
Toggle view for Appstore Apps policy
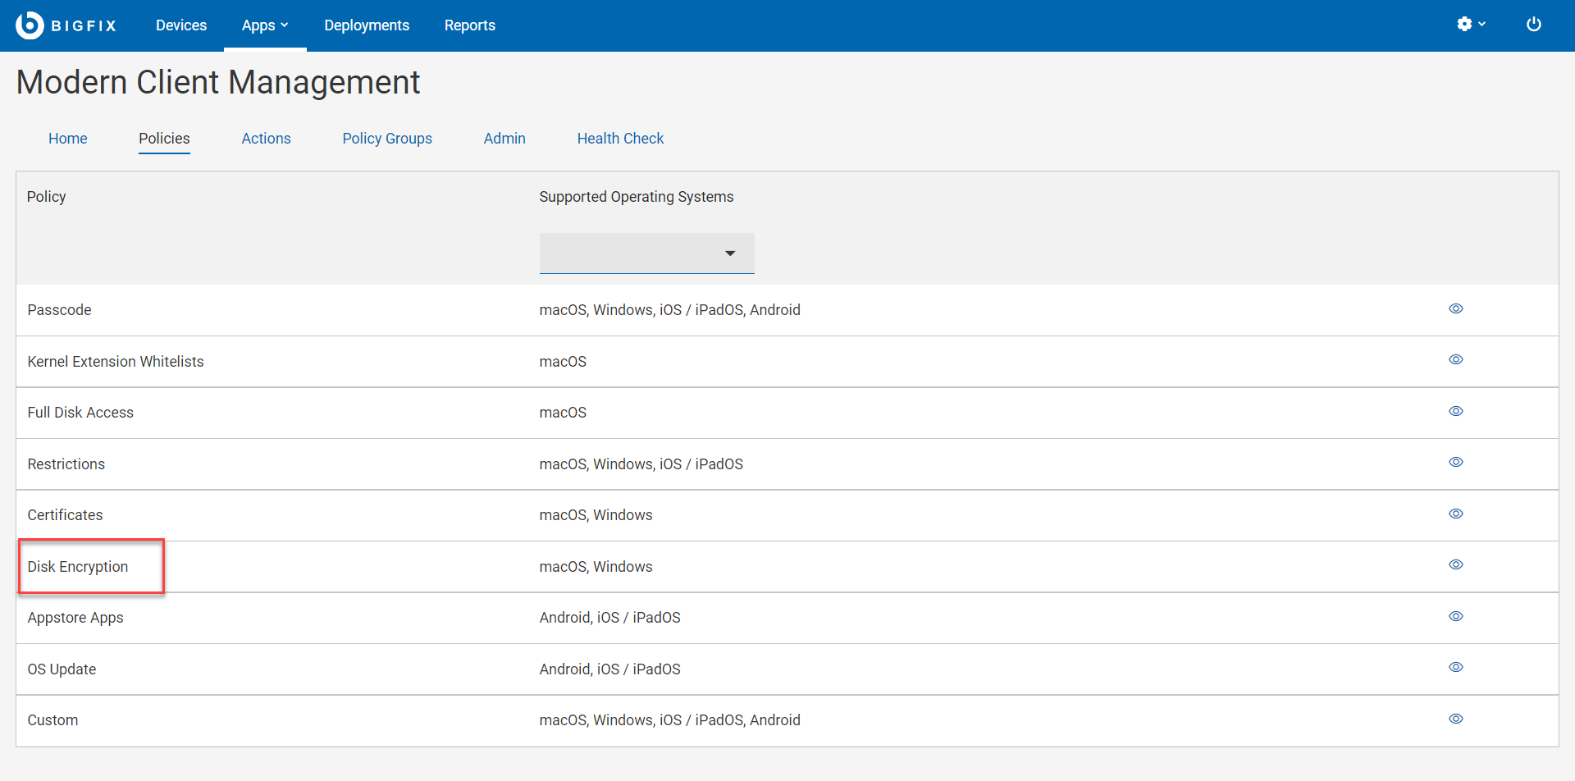coord(1455,617)
